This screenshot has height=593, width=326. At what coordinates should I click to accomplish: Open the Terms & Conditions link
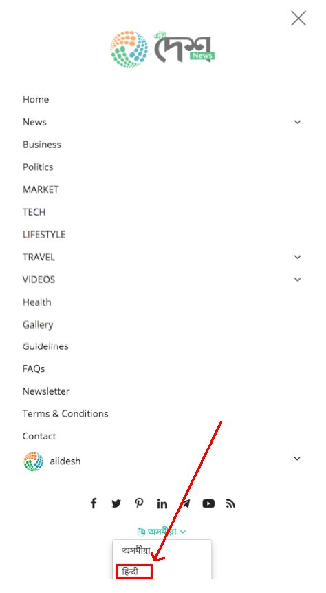[x=65, y=413]
